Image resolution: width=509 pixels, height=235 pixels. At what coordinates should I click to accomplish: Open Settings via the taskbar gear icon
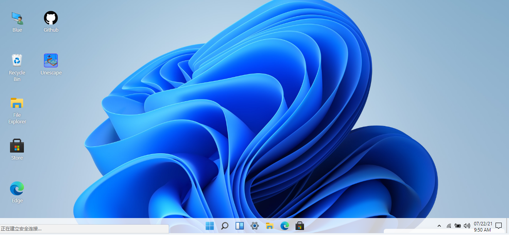click(255, 226)
